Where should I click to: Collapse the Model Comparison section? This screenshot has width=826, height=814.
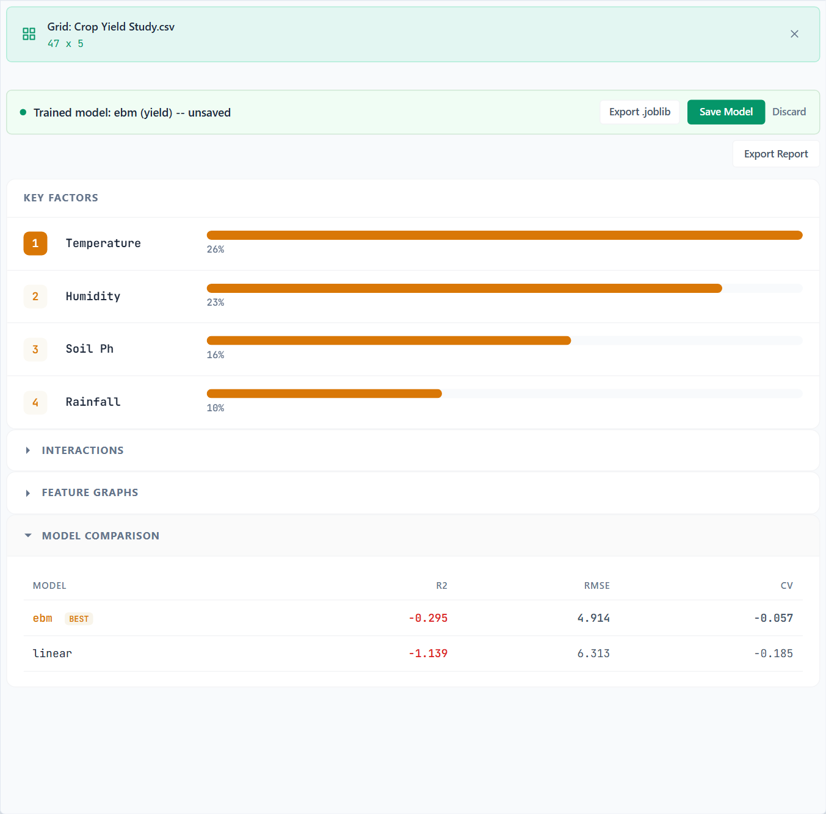click(x=413, y=536)
